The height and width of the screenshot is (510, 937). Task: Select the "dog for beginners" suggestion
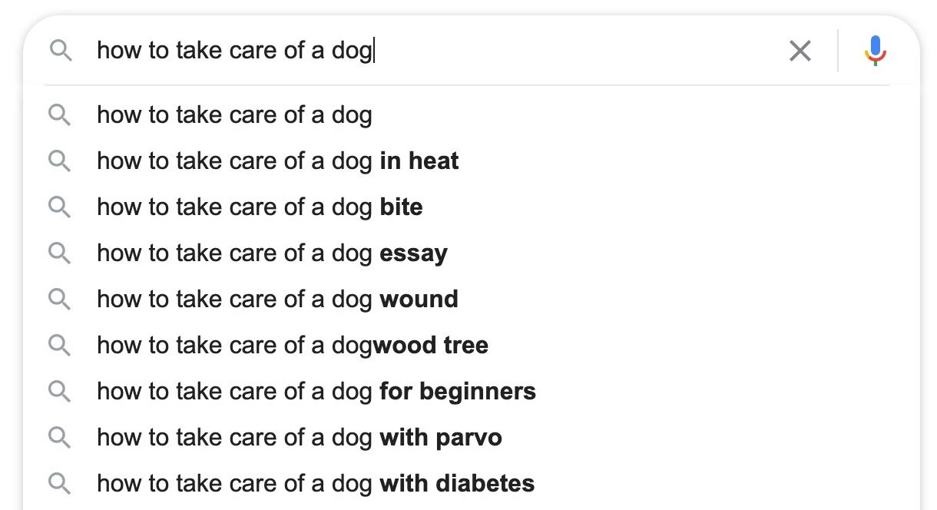pos(316,392)
